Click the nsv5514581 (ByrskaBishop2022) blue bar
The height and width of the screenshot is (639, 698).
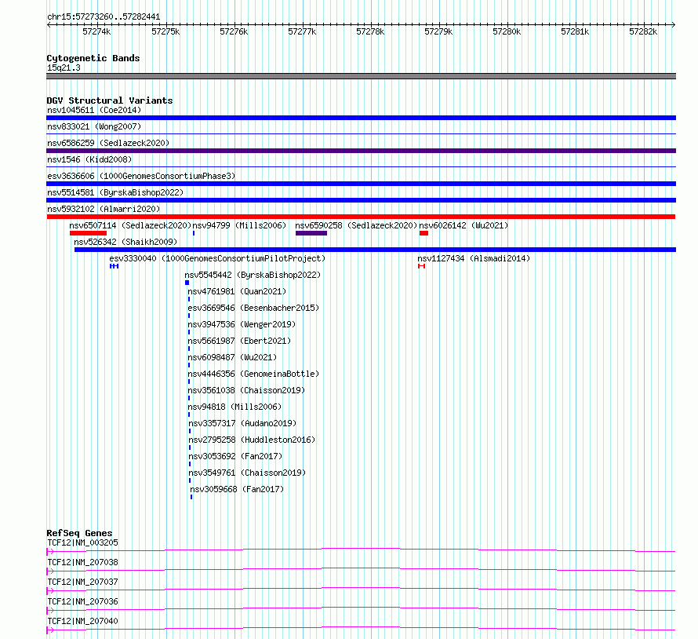(x=361, y=200)
